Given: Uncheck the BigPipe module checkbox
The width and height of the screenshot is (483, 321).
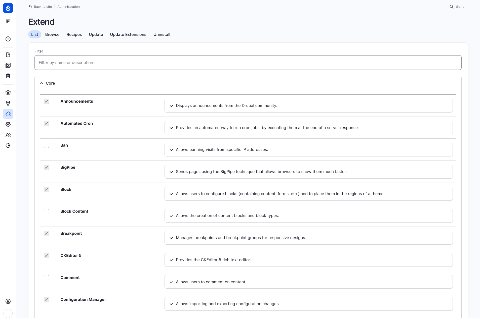Looking at the screenshot, I should coord(46,167).
